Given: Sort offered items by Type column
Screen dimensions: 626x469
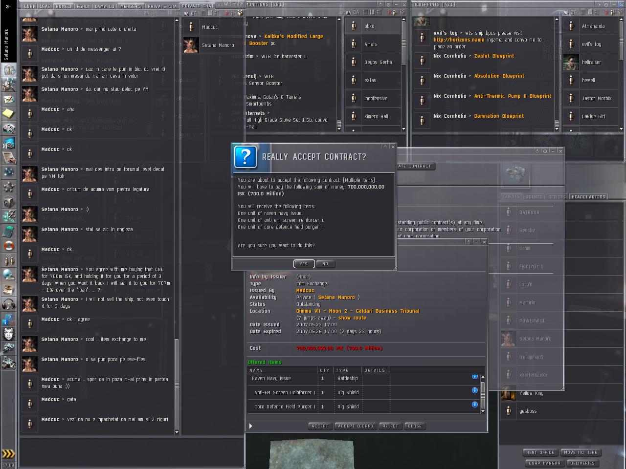Looking at the screenshot, I should coord(348,370).
